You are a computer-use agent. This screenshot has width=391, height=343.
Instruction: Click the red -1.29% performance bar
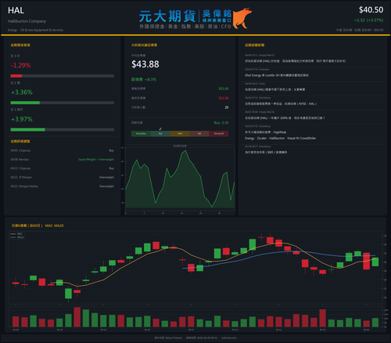pyautogui.click(x=16, y=76)
